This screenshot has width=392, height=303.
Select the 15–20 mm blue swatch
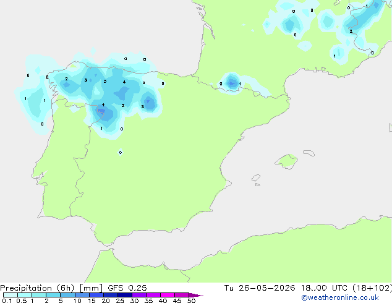click(x=96, y=295)
